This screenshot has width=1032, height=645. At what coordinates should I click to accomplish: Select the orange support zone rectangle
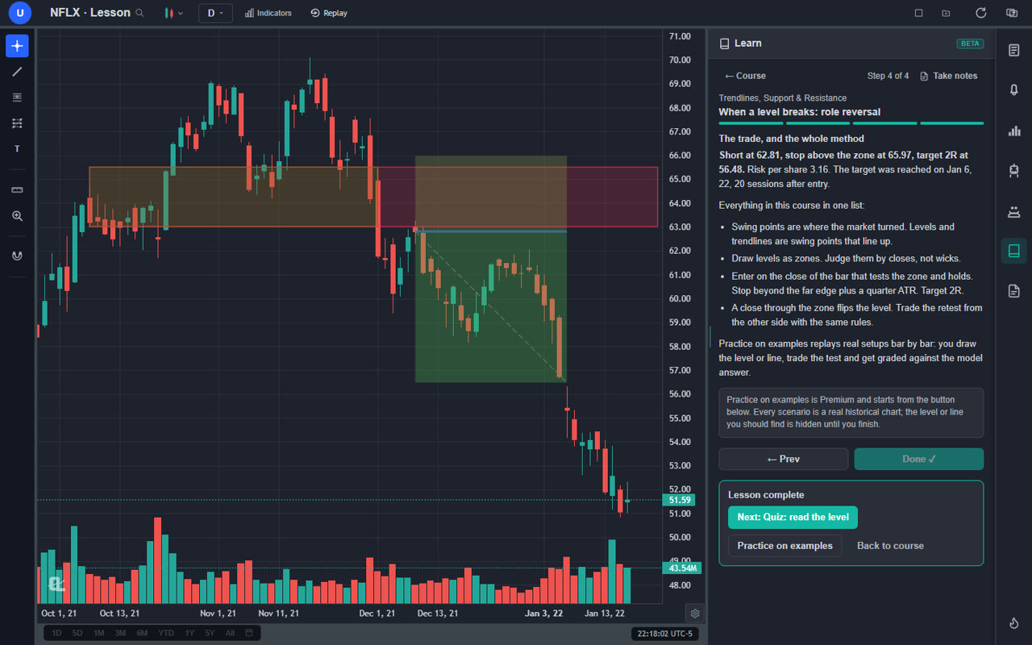(x=234, y=197)
